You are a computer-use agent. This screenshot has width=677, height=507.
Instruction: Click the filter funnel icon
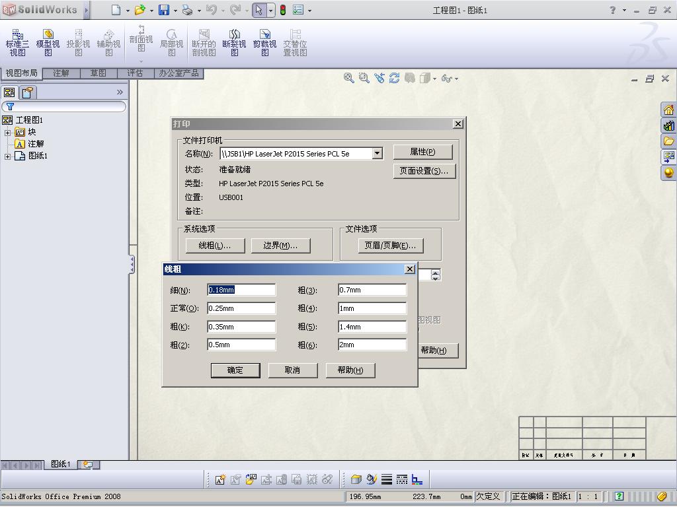(x=10, y=106)
